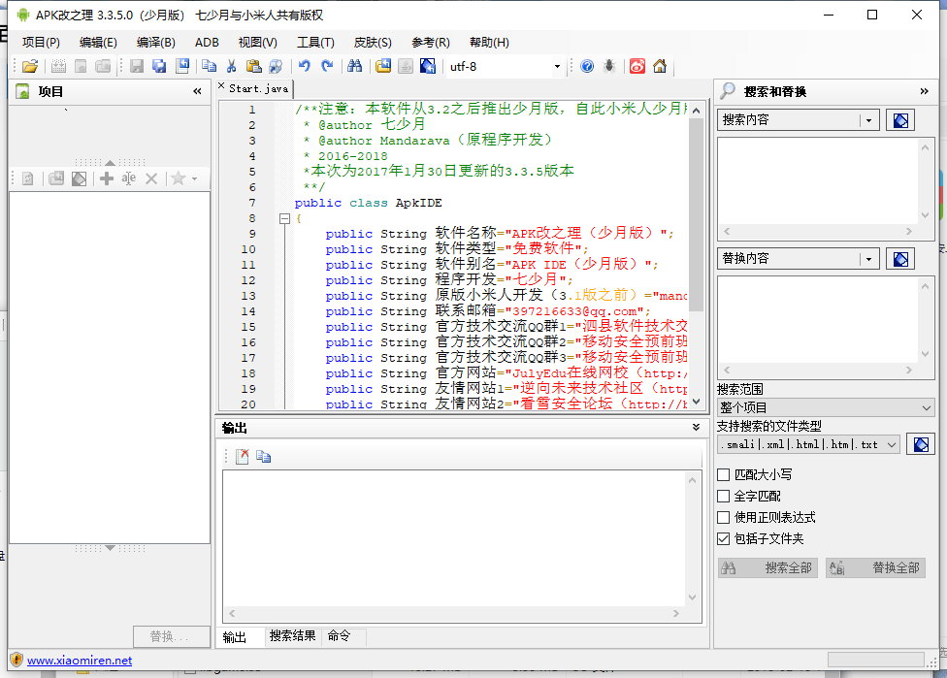Click the undo arrow icon
Screen dimensions: 947x678
pos(305,66)
